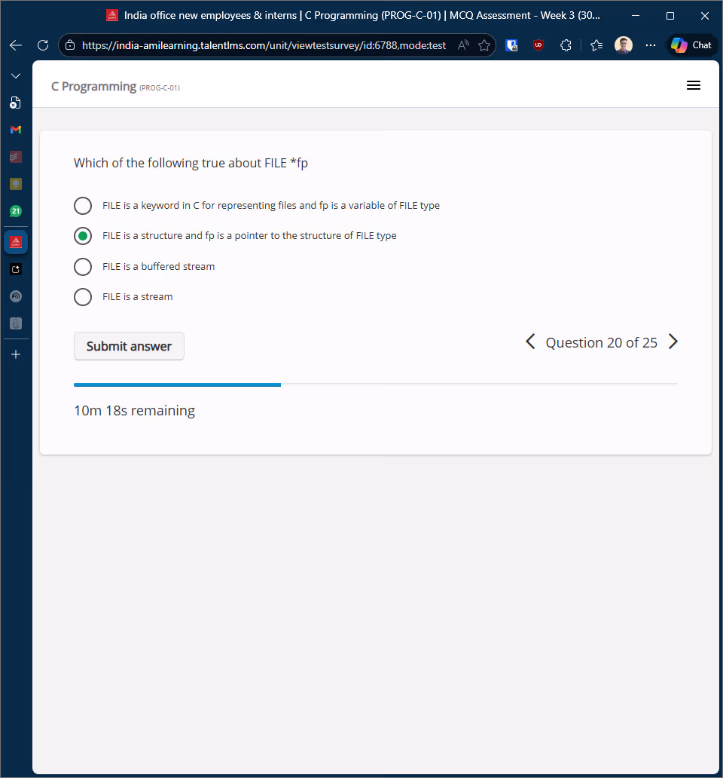Switch to the Gmail vertical tab

coord(16,130)
